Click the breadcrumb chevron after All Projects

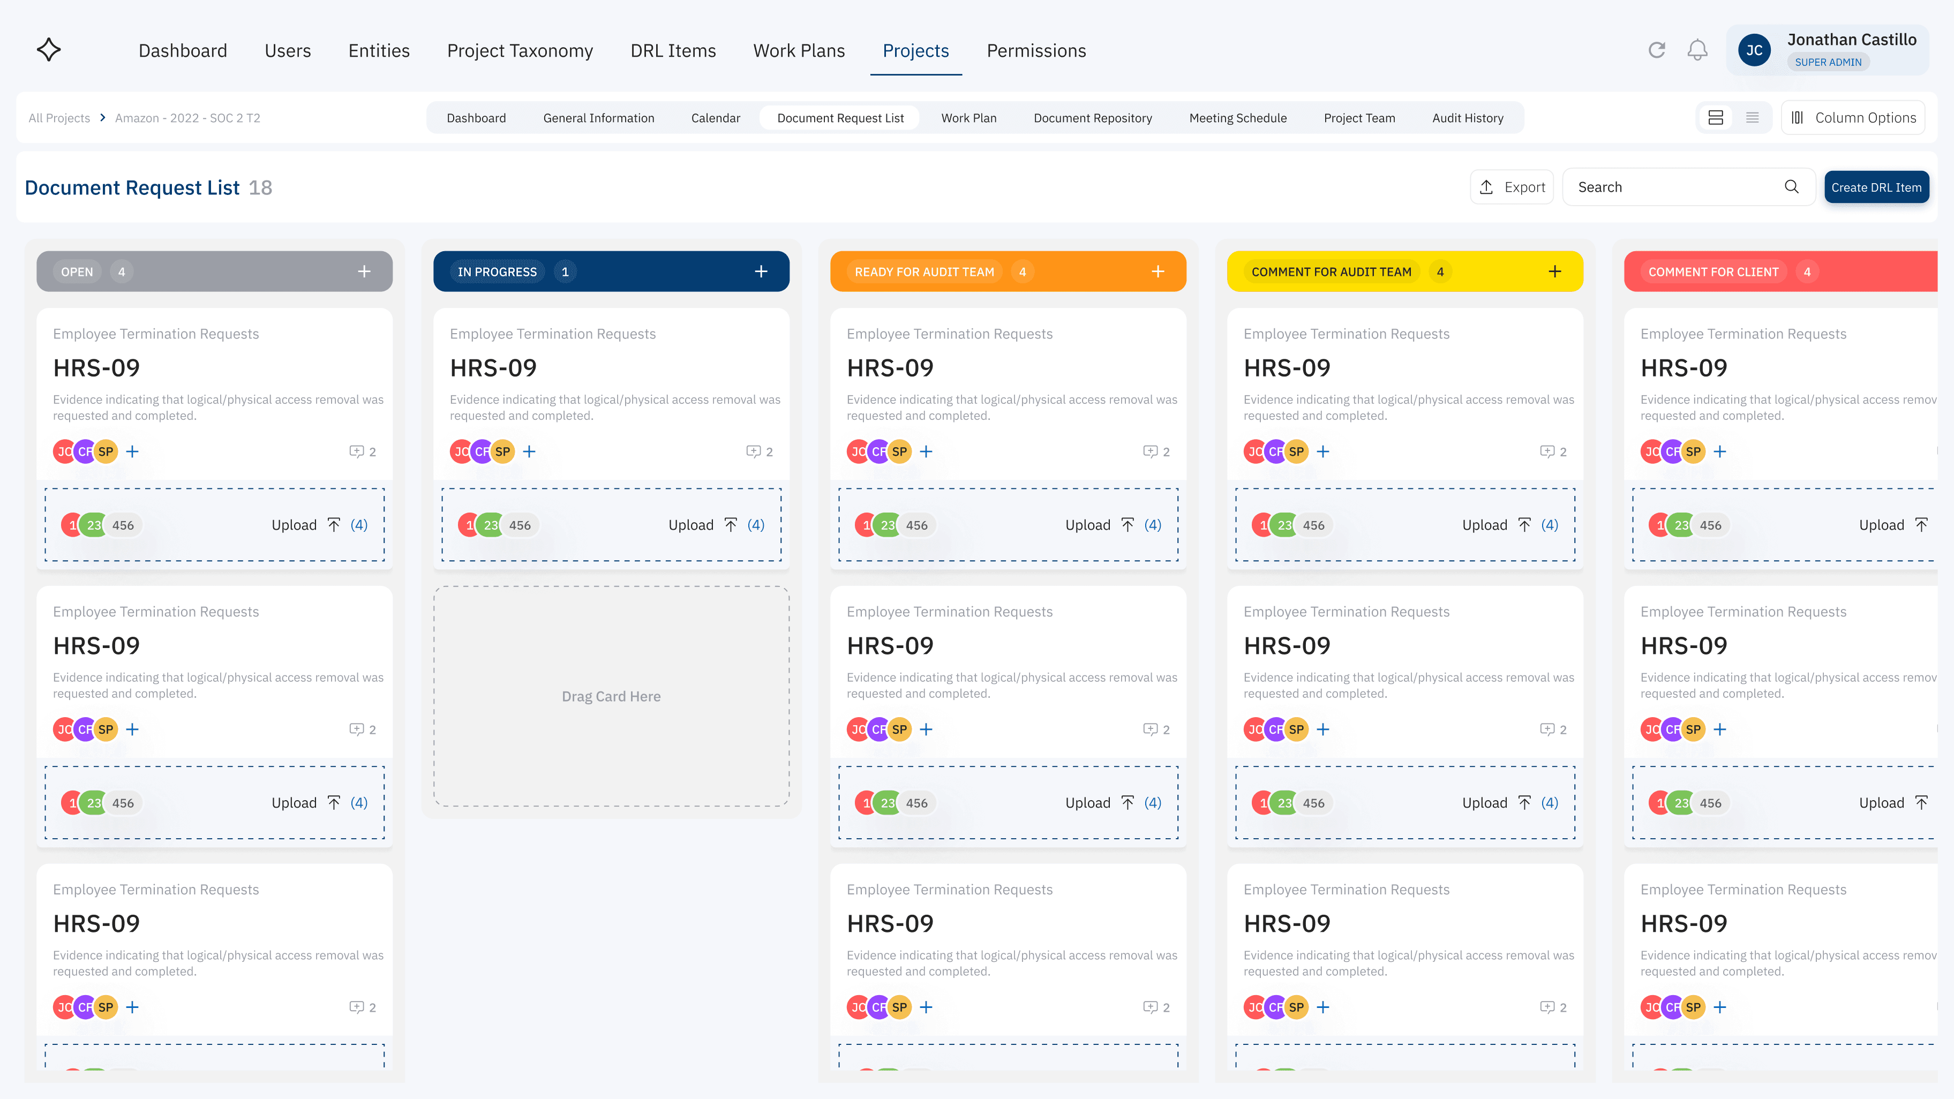[x=102, y=118]
